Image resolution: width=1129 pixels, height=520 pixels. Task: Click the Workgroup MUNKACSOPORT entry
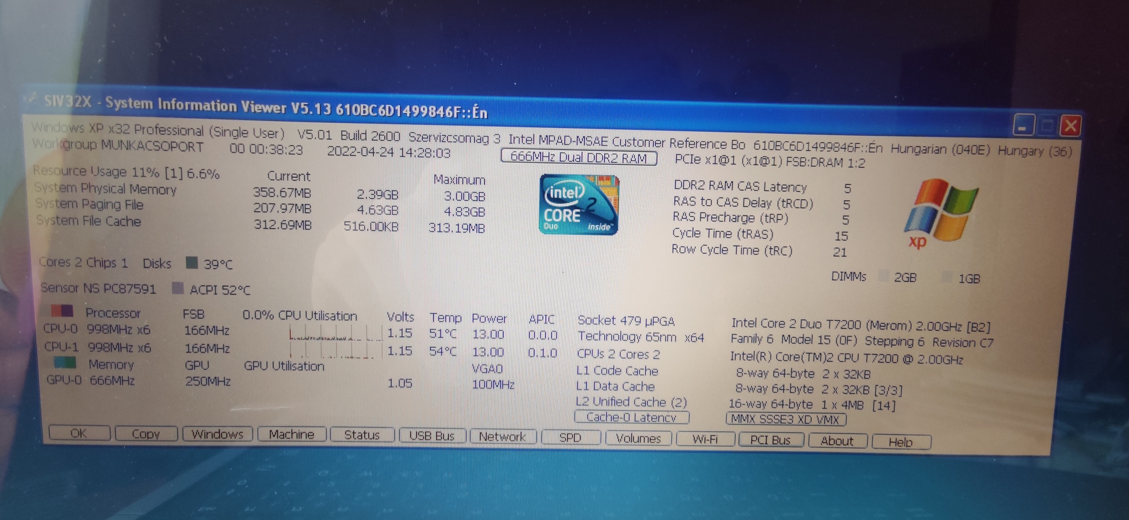click(x=118, y=145)
